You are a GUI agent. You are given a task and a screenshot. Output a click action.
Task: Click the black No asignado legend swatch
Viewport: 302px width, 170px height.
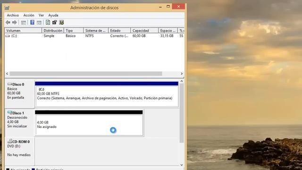(x=8, y=169)
